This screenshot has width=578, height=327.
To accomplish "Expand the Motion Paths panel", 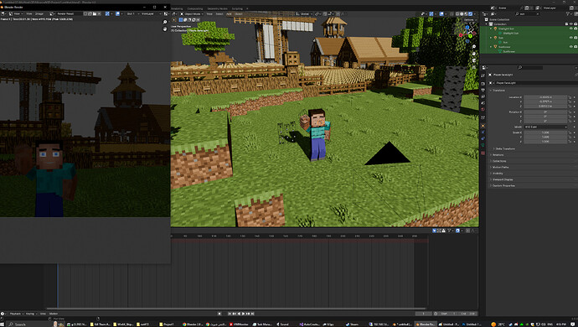I will pos(500,167).
